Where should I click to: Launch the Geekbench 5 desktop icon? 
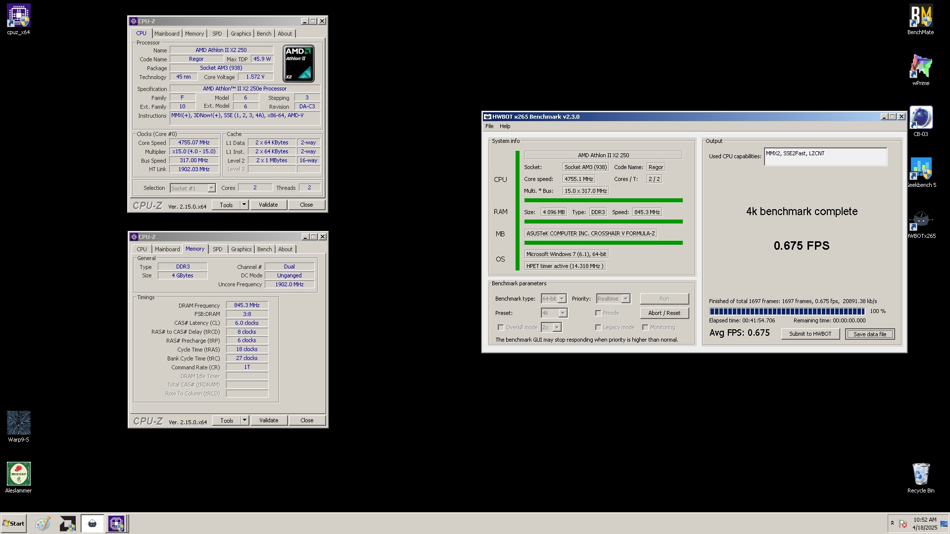(x=920, y=172)
